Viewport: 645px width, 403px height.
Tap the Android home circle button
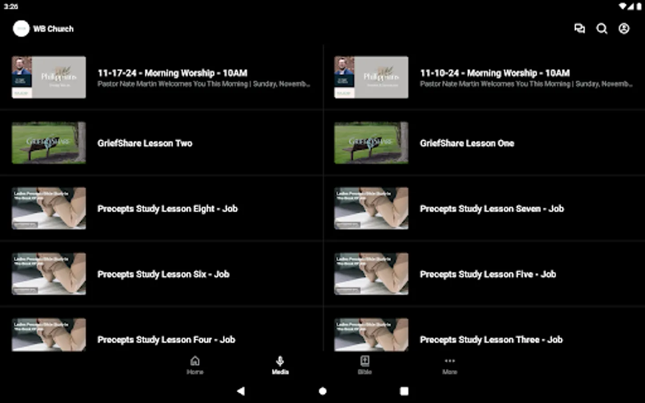322,391
